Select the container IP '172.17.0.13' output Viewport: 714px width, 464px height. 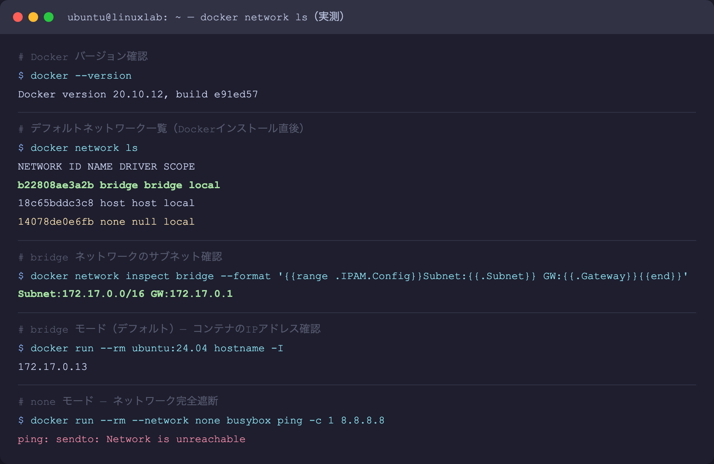click(53, 367)
